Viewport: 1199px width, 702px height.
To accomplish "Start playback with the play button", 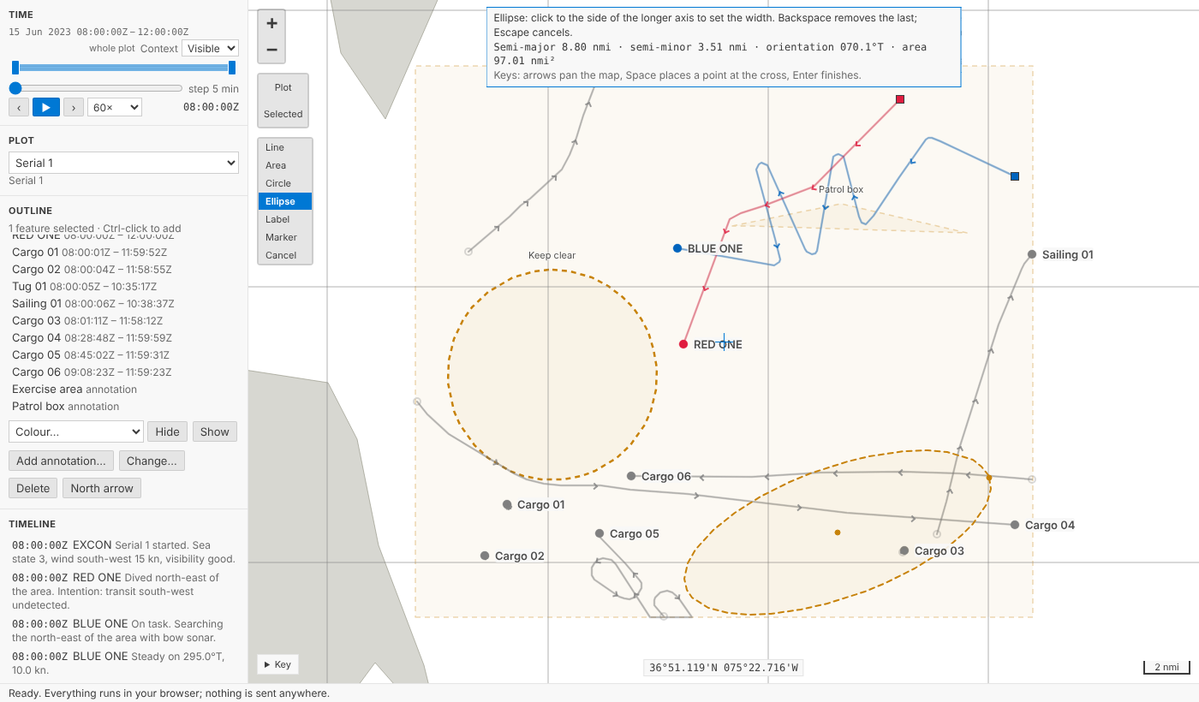I will (46, 107).
